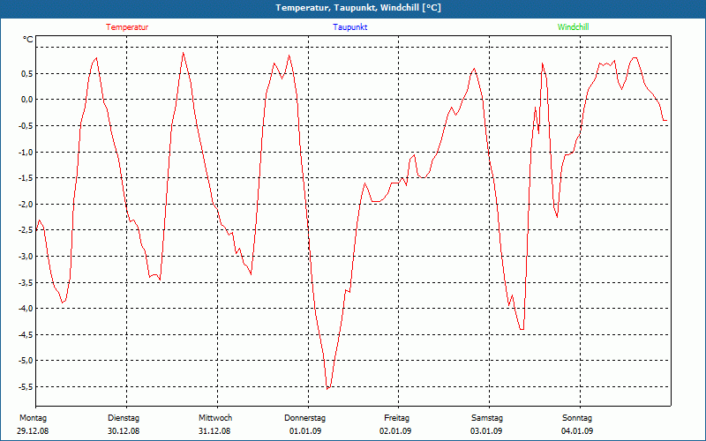Screen dimensions: 706x441
Task: Click the Montag day label
Action: (x=33, y=418)
